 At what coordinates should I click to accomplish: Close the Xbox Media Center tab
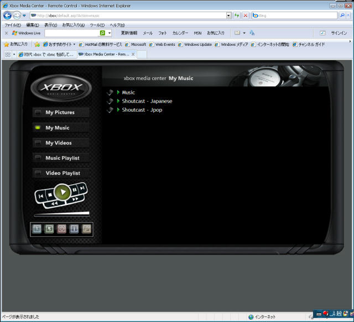[133, 54]
